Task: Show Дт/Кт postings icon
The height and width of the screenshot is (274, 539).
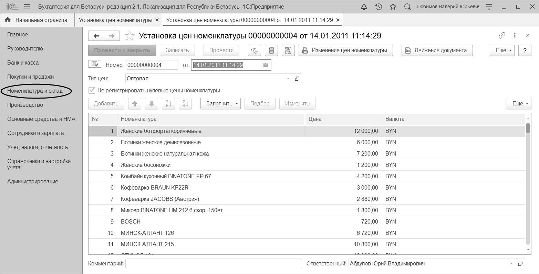Action: pyautogui.click(x=255, y=50)
